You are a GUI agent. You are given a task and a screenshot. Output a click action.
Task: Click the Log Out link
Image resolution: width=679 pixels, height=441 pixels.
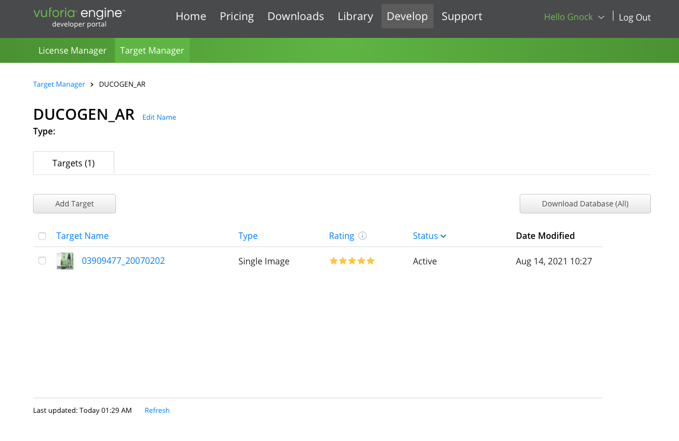pos(635,17)
